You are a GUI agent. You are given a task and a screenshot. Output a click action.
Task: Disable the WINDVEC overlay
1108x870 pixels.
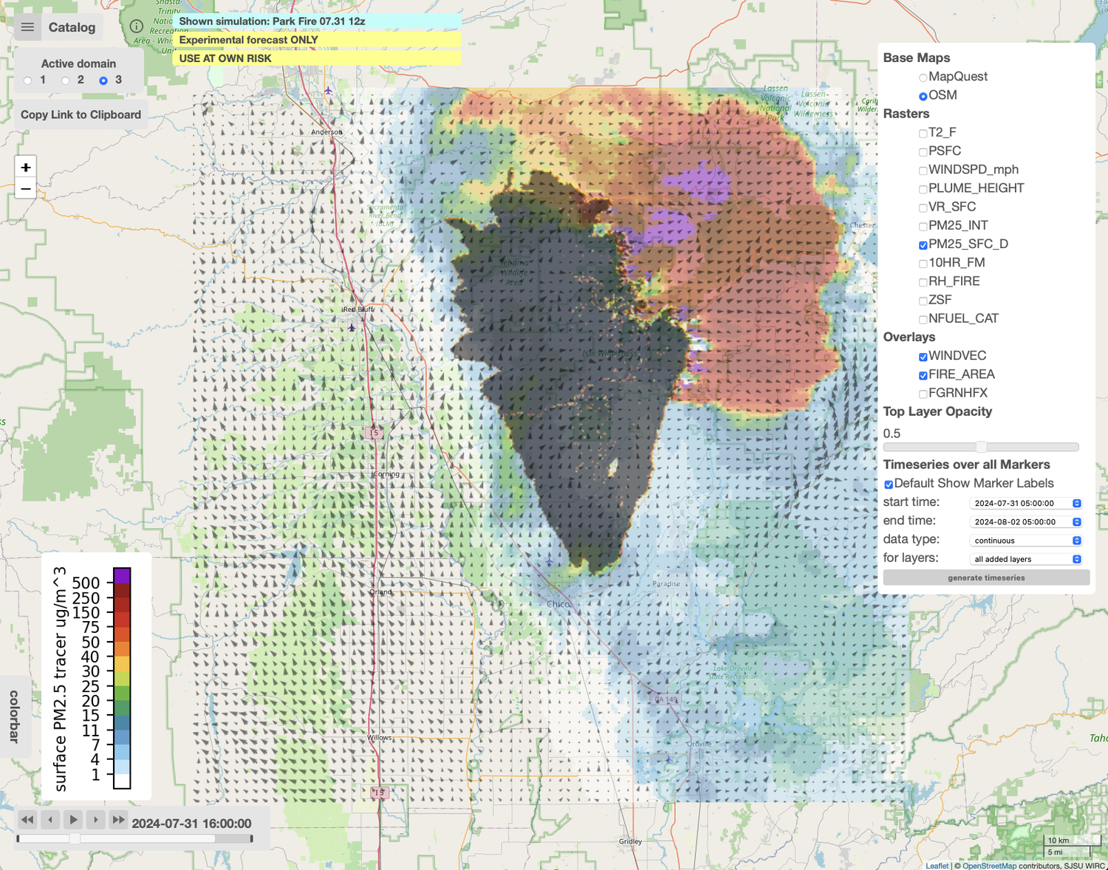coord(923,356)
